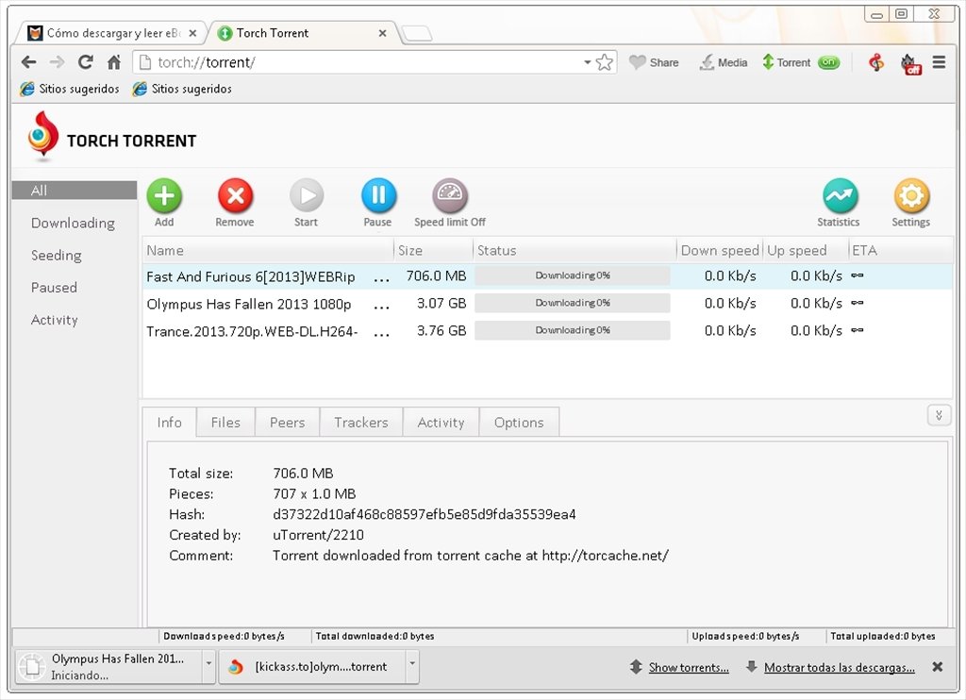
Task: Open the Options tab
Action: pos(520,422)
